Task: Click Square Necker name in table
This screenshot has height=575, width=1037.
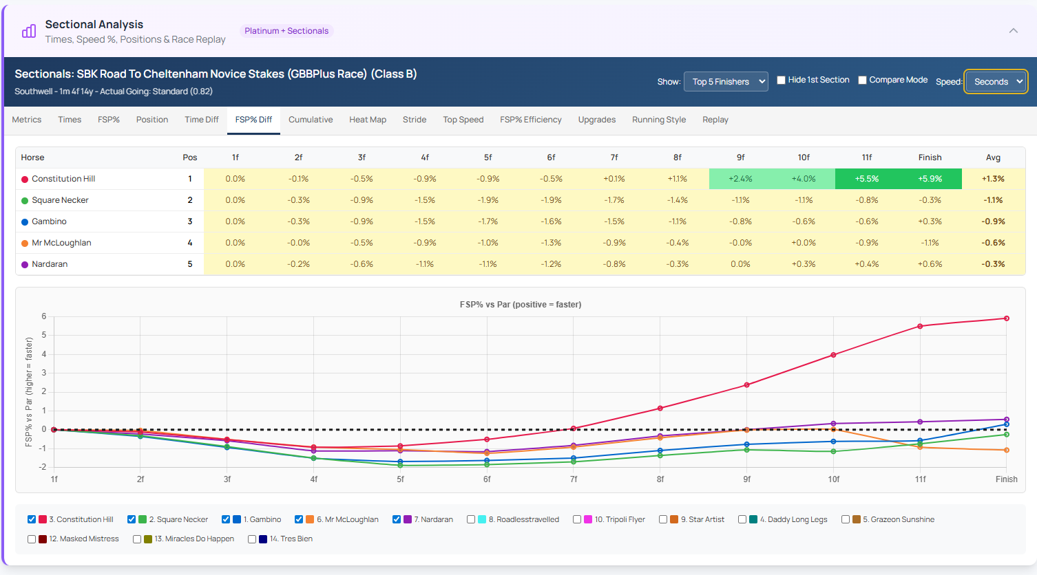Action: pyautogui.click(x=60, y=200)
